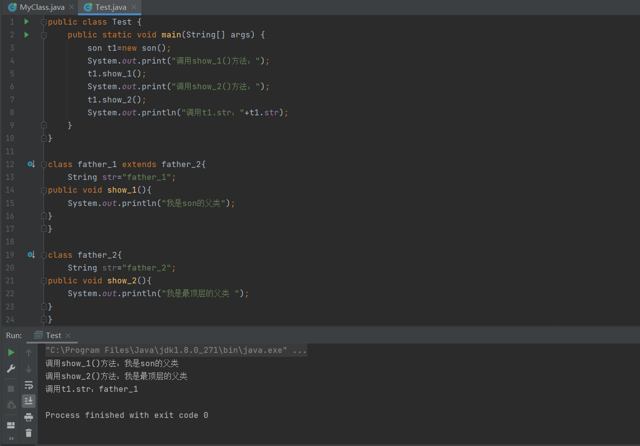Click the Down stack trace arrow

(x=29, y=369)
